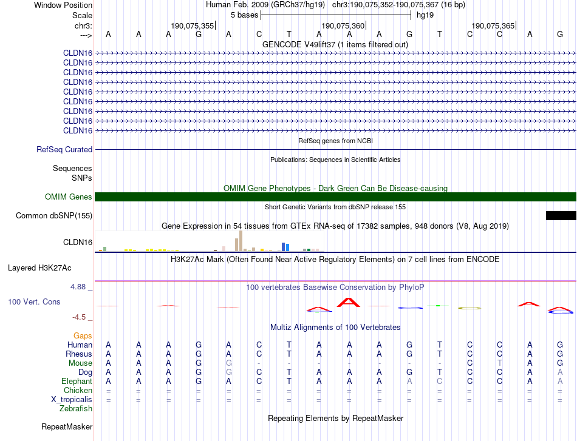Select the Layered H3K27Ac track label
The image size is (577, 441).
tap(39, 268)
